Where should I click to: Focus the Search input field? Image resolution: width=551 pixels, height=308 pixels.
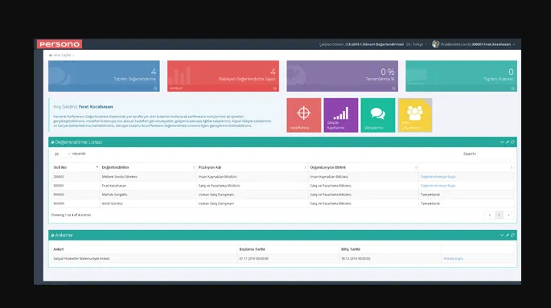pyautogui.click(x=495, y=154)
